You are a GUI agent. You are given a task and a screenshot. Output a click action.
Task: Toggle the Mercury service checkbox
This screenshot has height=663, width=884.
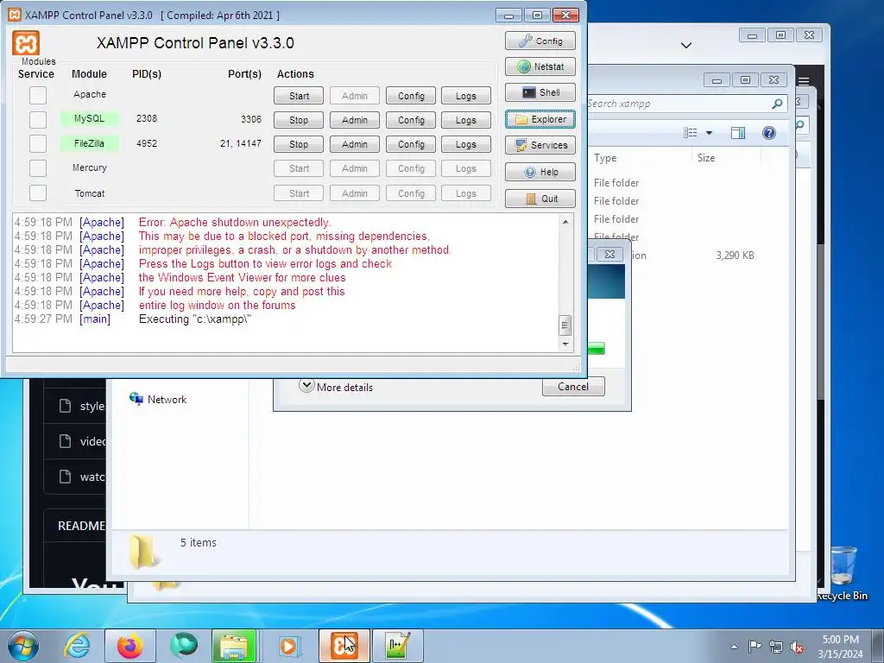38,168
